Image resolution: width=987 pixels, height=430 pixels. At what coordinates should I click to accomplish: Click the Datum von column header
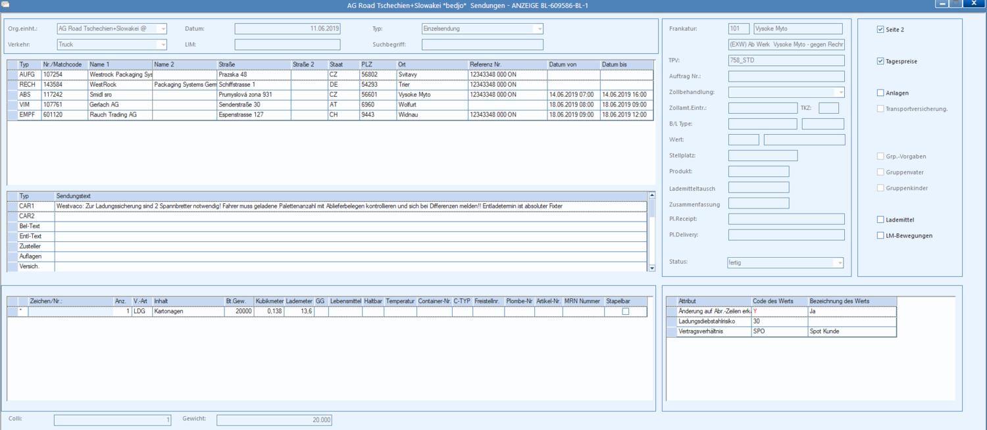[574, 65]
